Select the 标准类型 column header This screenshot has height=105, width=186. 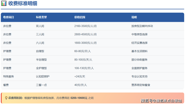pyautogui.click(x=41, y=17)
